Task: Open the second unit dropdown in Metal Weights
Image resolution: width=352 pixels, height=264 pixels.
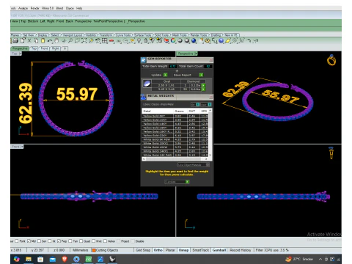Action: tap(206, 104)
